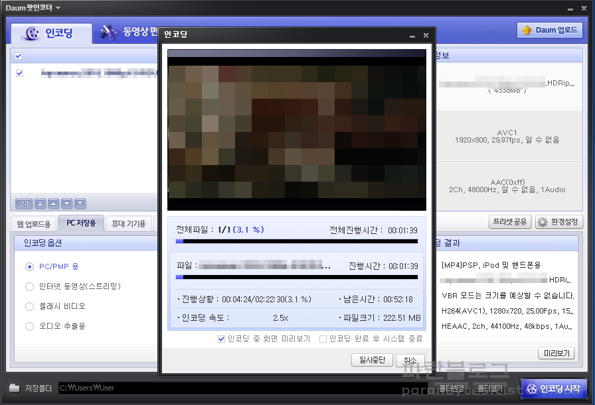
Task: Click the Daum 업로드 button
Action: click(549, 30)
